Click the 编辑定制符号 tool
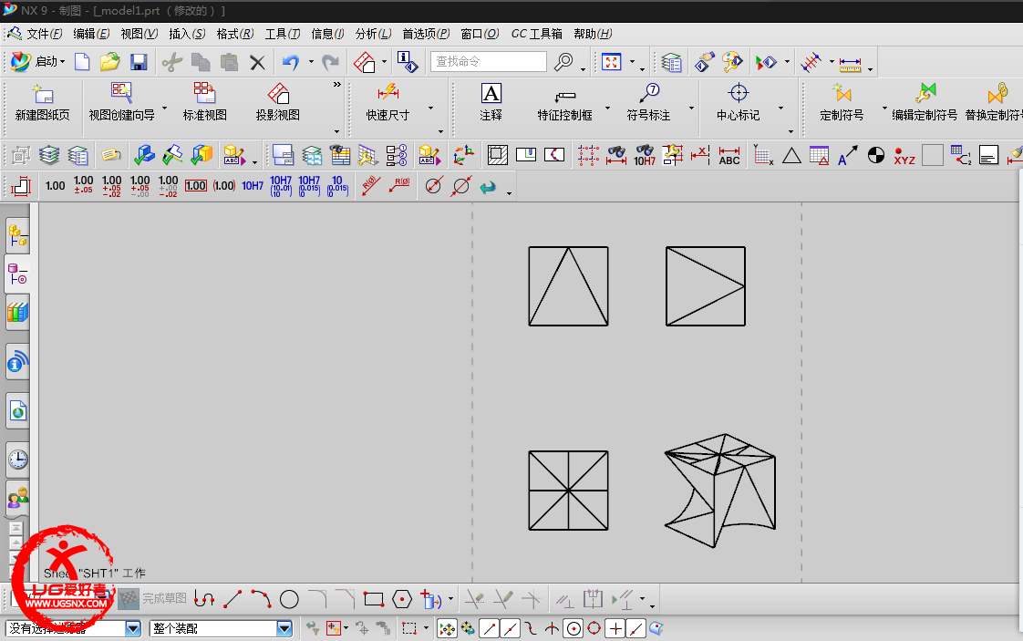 coord(925,102)
